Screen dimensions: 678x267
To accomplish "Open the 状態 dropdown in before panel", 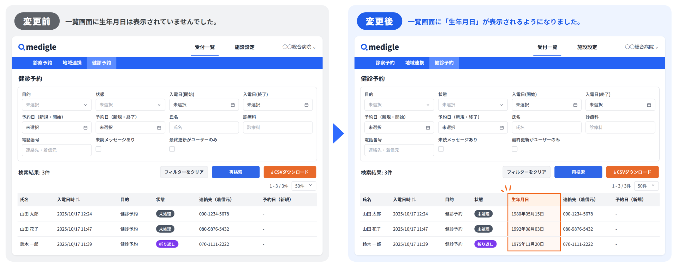I will click(x=130, y=105).
